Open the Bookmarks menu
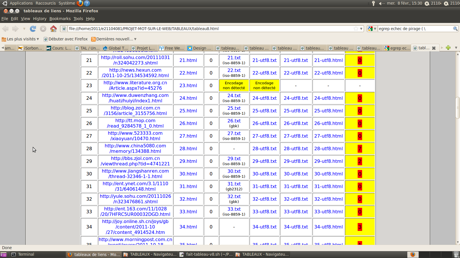This screenshot has width=460, height=258. pos(60,19)
